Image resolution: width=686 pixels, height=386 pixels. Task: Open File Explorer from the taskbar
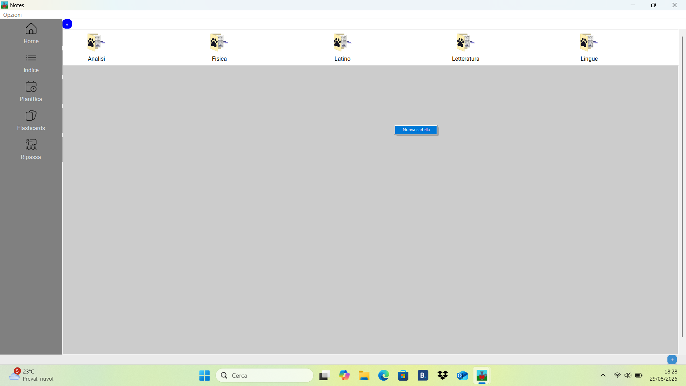[364, 376]
